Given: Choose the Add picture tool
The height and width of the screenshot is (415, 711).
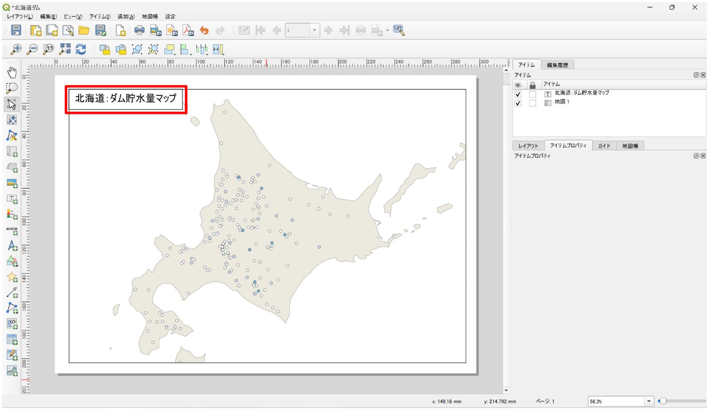Looking at the screenshot, I should coord(12,183).
